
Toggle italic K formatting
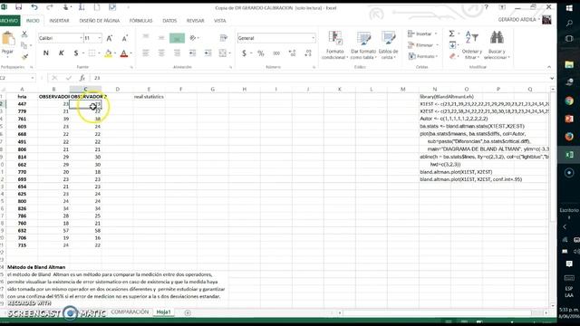click(61, 53)
